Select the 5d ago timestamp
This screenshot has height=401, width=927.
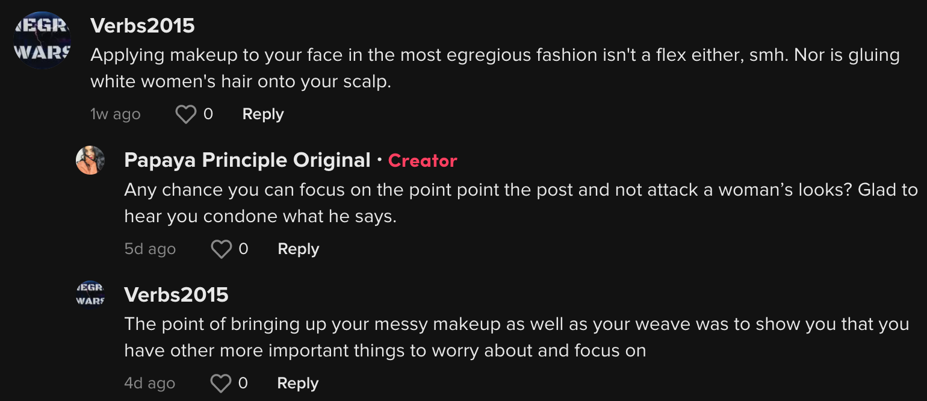click(x=150, y=249)
